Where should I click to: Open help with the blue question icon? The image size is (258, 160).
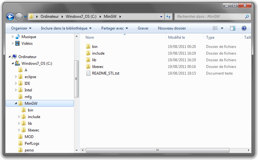click(x=244, y=28)
